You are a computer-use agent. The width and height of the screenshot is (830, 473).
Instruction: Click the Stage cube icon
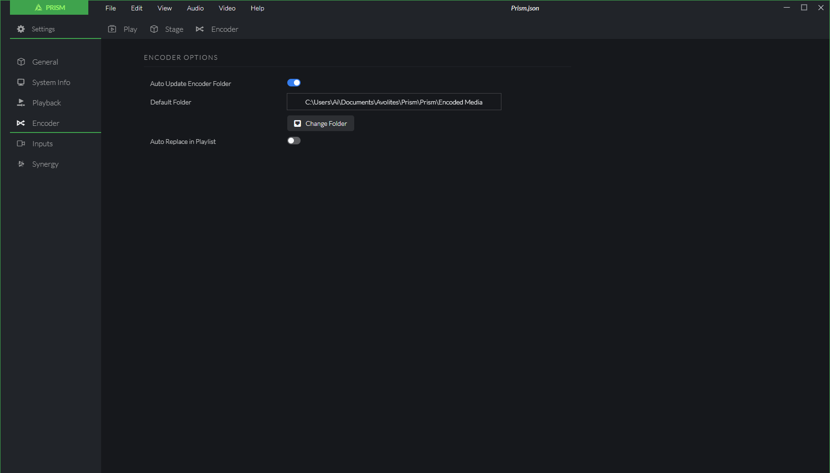point(154,29)
